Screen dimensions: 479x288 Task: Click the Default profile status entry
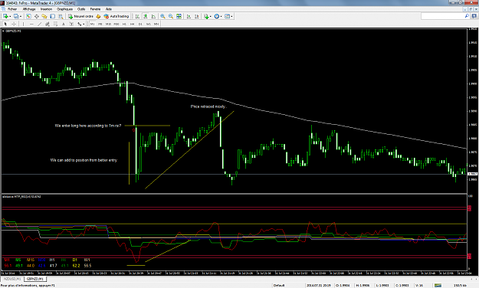(279, 285)
